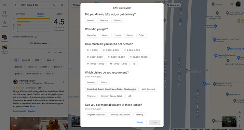
Task: Collapse the side panel arrow
Action: click(x=70, y=65)
